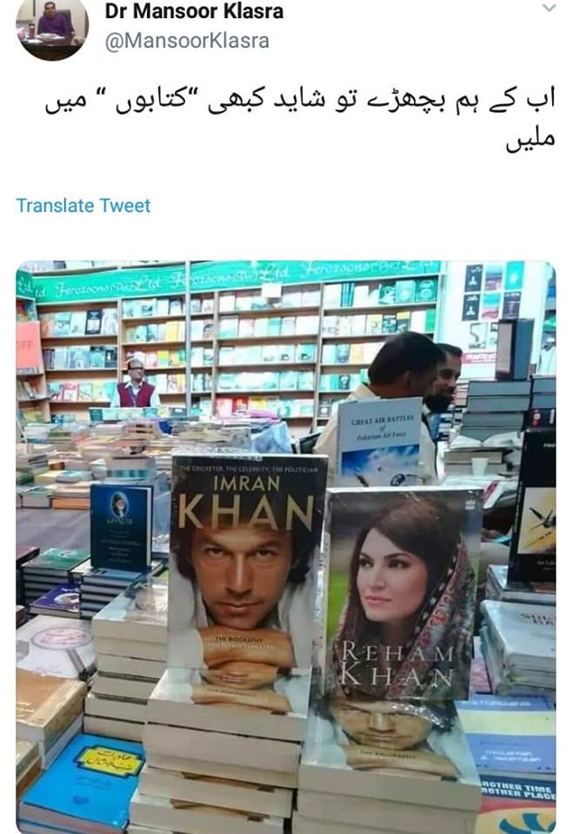This screenshot has height=834, width=572.
Task: Click the Translate Tweet link
Action: tap(83, 205)
